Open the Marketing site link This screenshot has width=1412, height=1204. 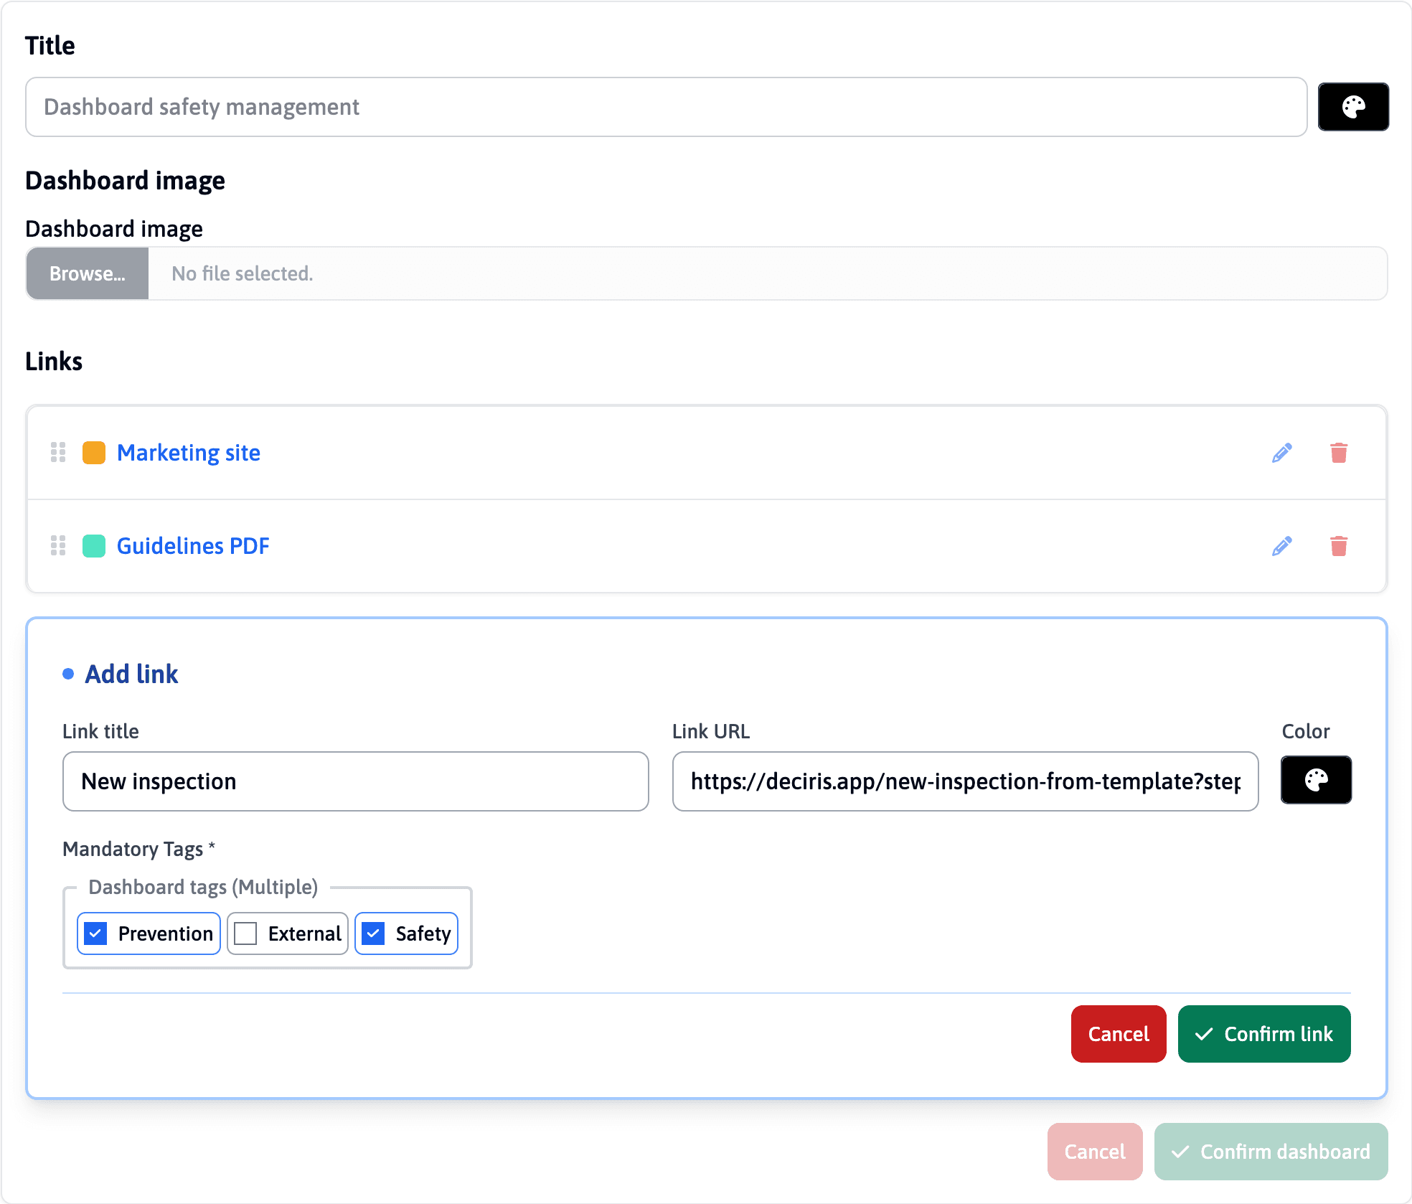(189, 453)
